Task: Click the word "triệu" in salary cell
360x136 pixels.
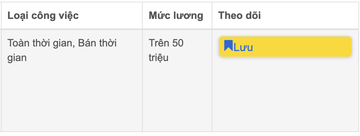Action: coord(159,58)
